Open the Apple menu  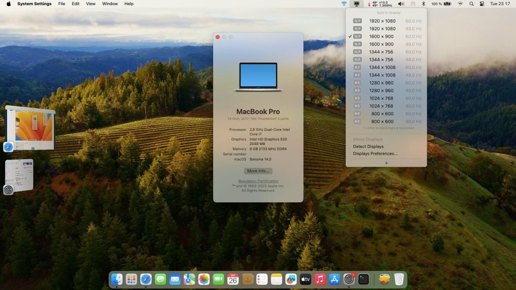(x=9, y=4)
